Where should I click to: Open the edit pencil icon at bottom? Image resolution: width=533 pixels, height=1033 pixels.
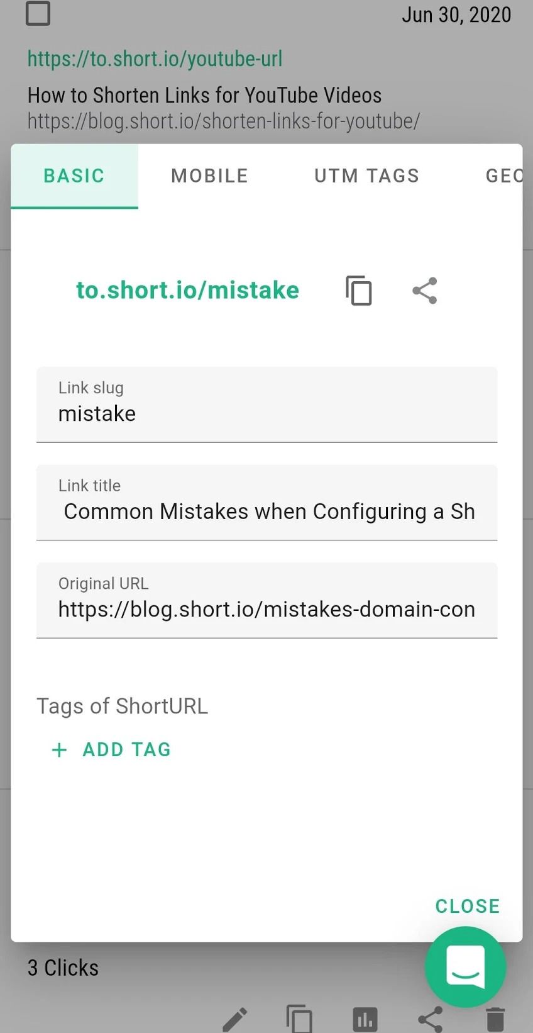(235, 1018)
